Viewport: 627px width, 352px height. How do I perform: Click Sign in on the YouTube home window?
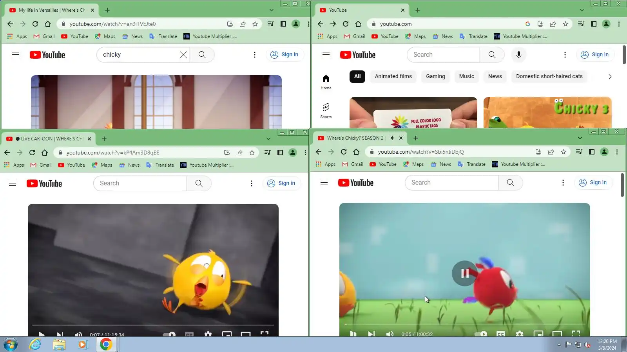pyautogui.click(x=595, y=55)
